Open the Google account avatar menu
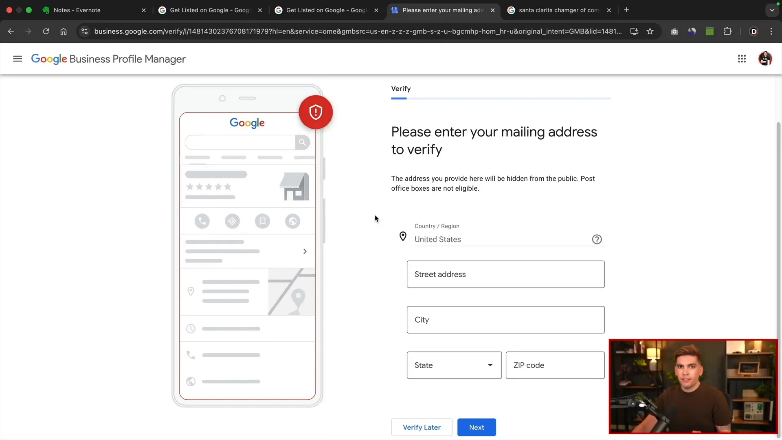The height and width of the screenshot is (440, 782). [x=765, y=59]
